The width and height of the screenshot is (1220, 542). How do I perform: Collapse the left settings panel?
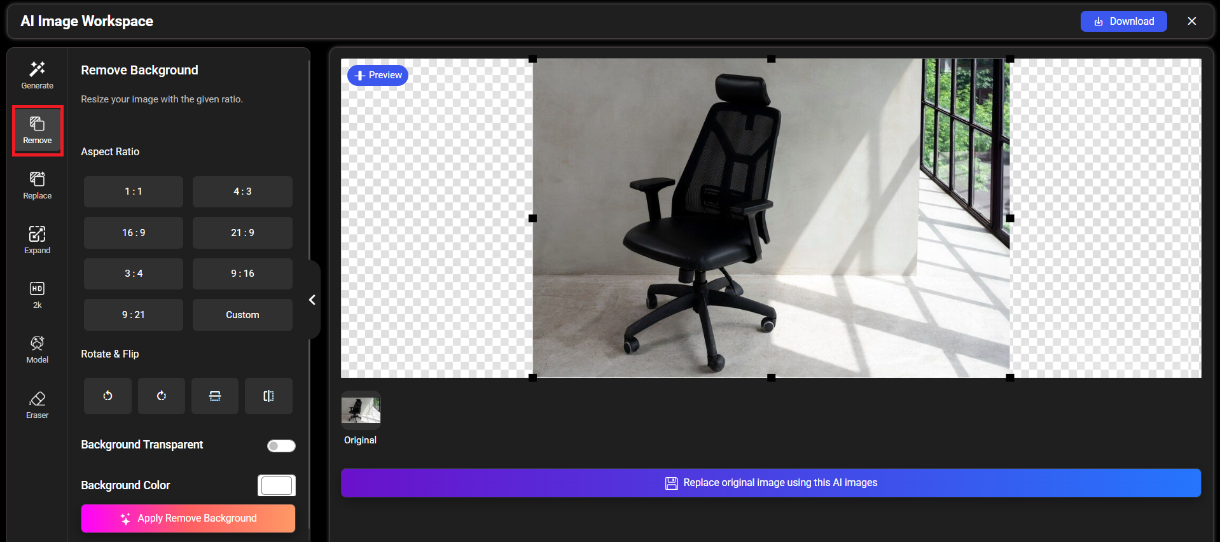(x=312, y=300)
